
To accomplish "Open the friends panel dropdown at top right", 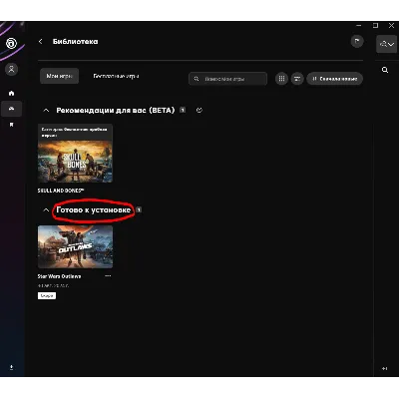I will tap(386, 44).
